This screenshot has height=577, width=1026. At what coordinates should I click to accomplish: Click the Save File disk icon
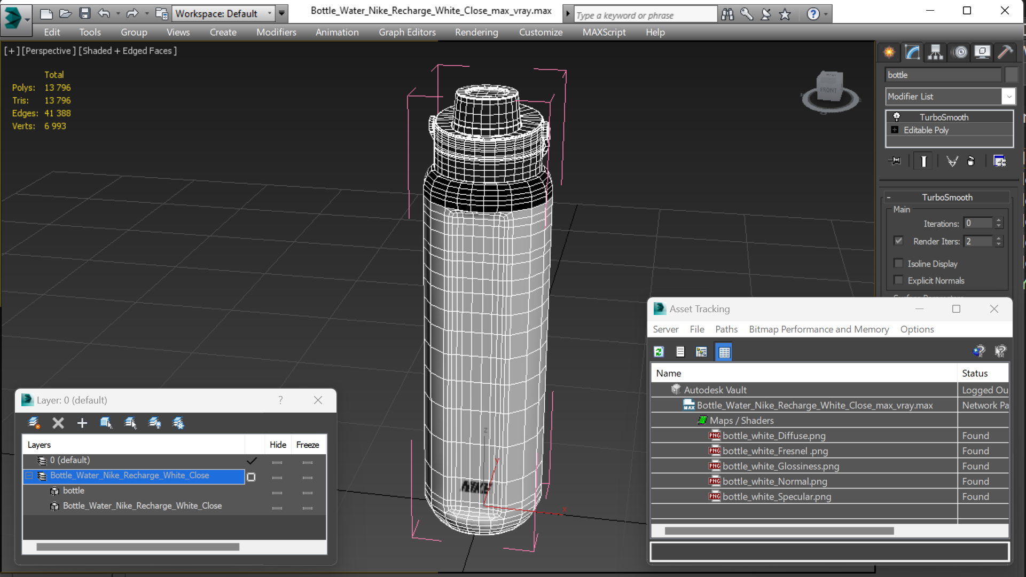pos(84,13)
